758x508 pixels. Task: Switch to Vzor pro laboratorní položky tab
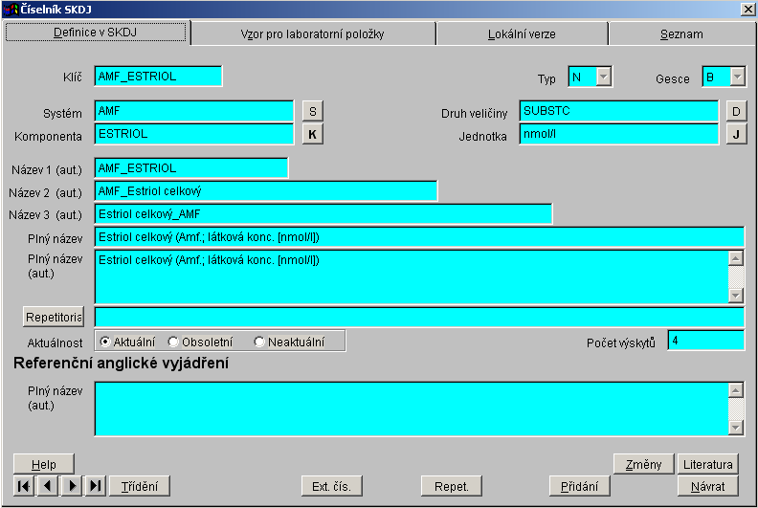[312, 33]
